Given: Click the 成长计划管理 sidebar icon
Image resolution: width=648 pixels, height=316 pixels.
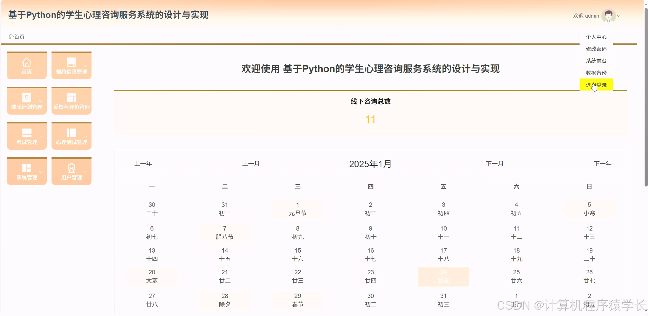Looking at the screenshot, I should [x=26, y=97].
